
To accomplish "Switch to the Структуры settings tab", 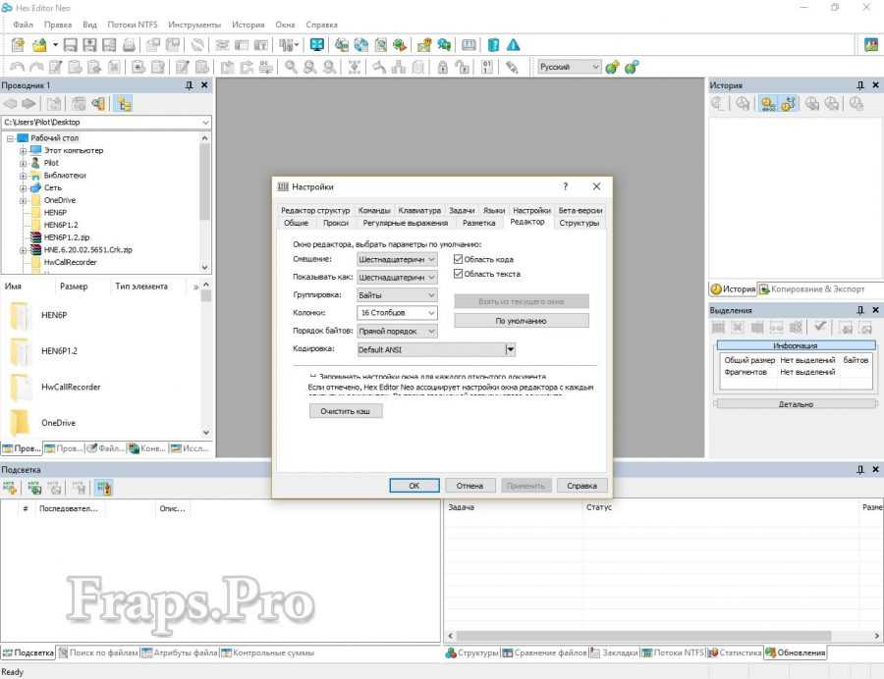I will [579, 223].
